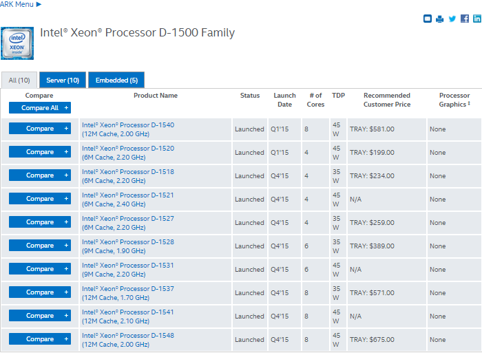Select price TRAY: $571.00
The height and width of the screenshot is (355, 482).
coord(372,293)
